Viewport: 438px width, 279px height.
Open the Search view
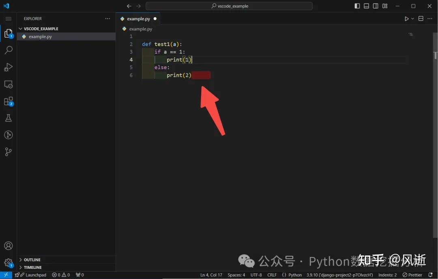pyautogui.click(x=9, y=50)
